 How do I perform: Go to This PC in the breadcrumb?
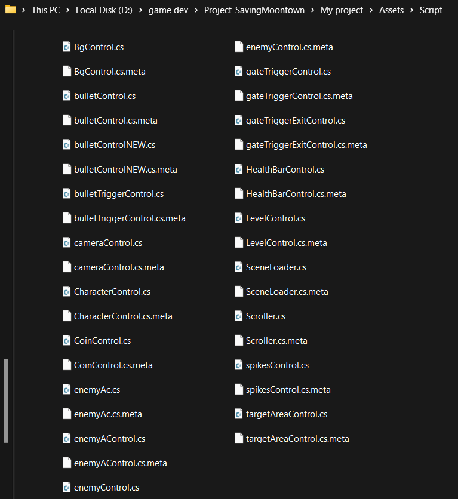[x=45, y=10]
